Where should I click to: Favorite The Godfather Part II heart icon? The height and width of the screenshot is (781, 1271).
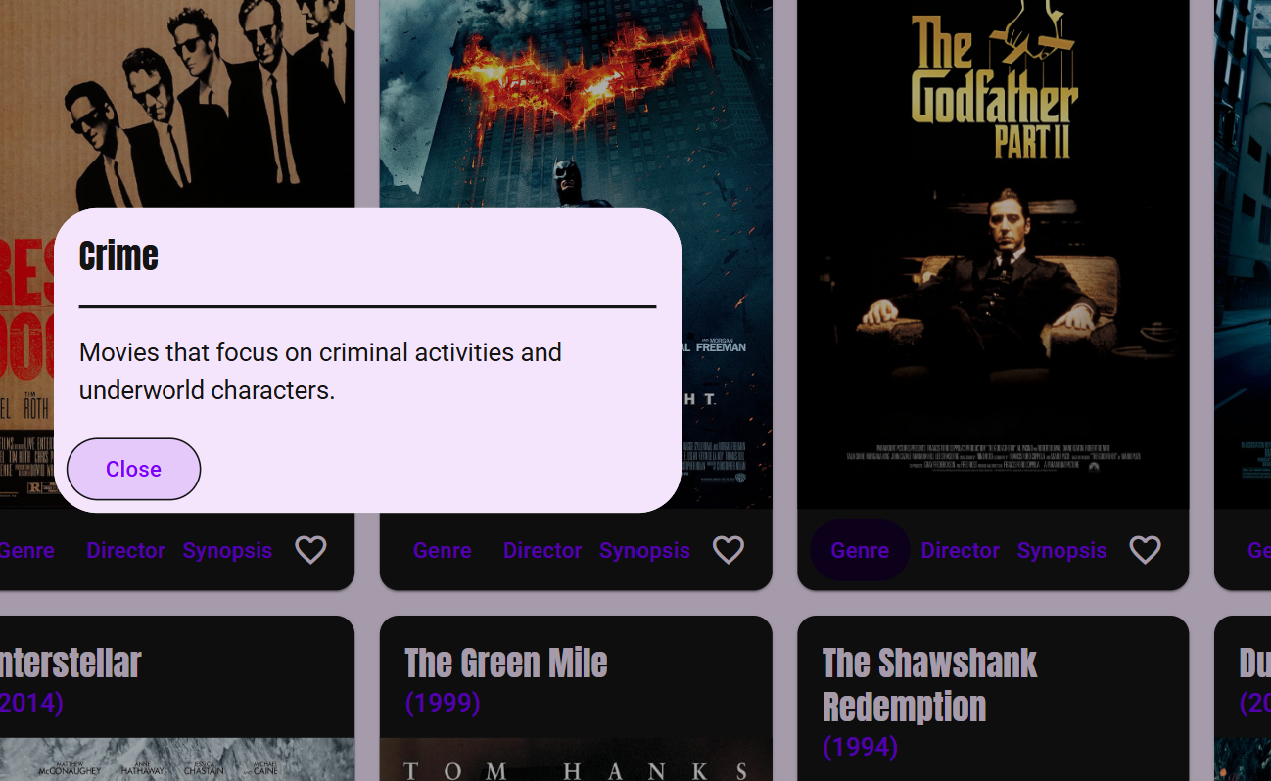click(1145, 550)
